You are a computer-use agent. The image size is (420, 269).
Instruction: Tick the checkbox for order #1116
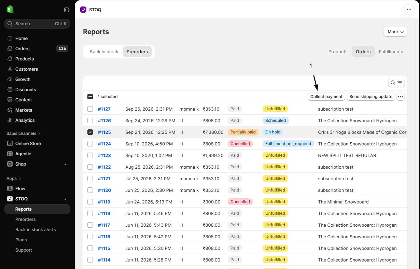(90, 237)
